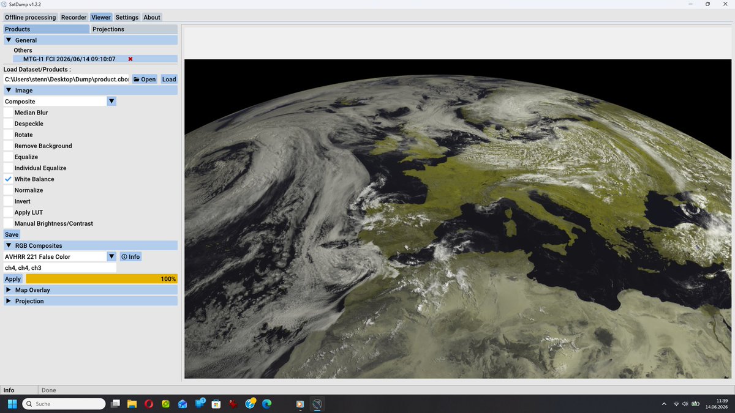
Task: Open the battery status tray icon
Action: pyautogui.click(x=695, y=404)
